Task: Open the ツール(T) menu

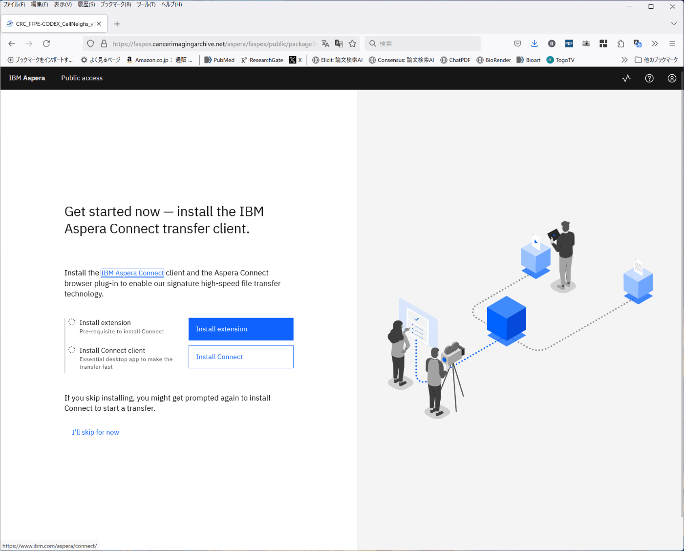Action: click(146, 4)
